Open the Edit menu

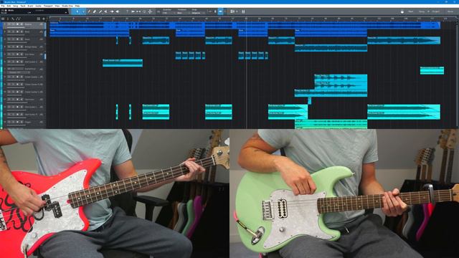pyautogui.click(x=9, y=6)
